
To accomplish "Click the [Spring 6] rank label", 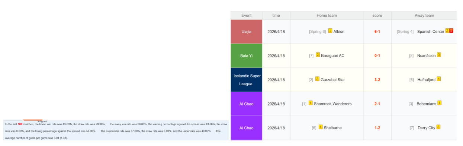I will click(318, 32).
